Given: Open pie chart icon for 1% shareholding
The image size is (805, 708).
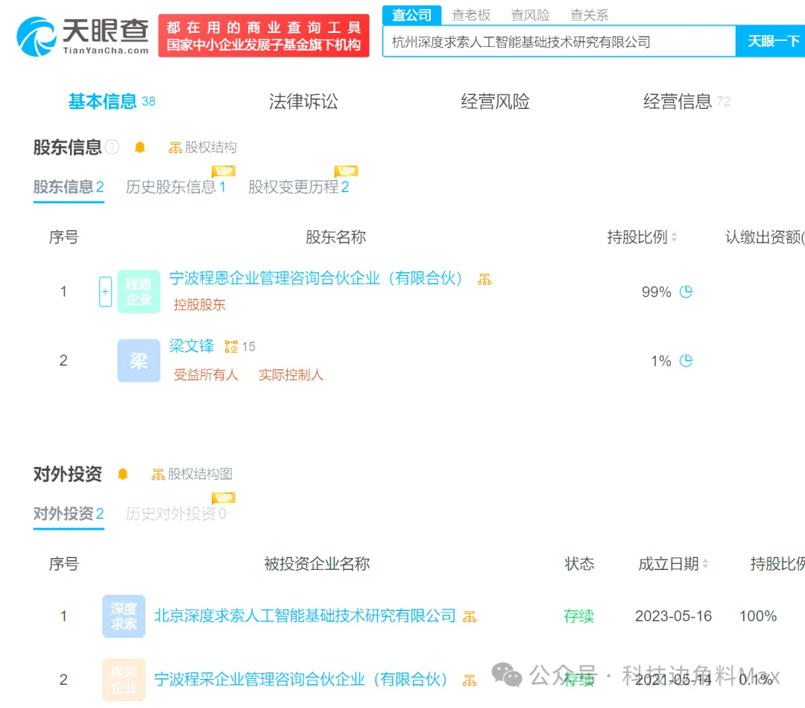Looking at the screenshot, I should [x=686, y=361].
